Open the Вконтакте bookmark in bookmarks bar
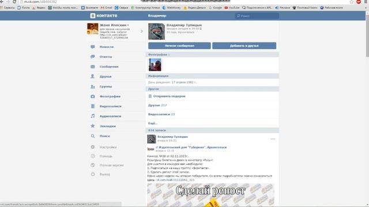This screenshot has width=369, height=207. 90,7
